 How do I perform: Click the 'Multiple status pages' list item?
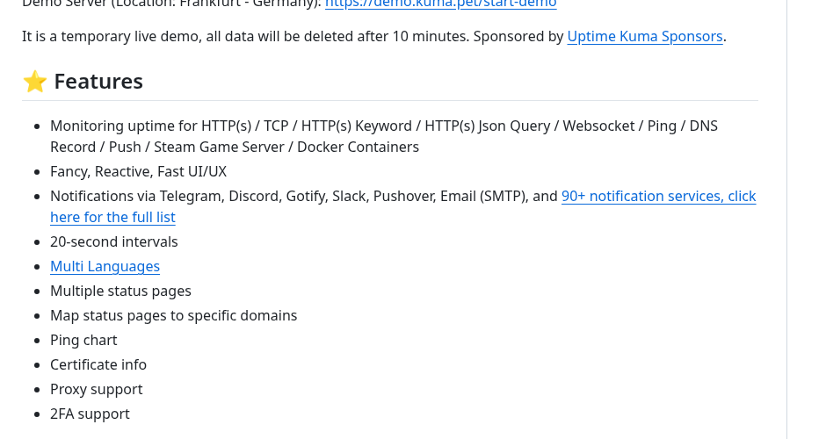click(120, 291)
